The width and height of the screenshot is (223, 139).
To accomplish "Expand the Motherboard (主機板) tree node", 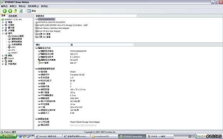I will [2, 25].
